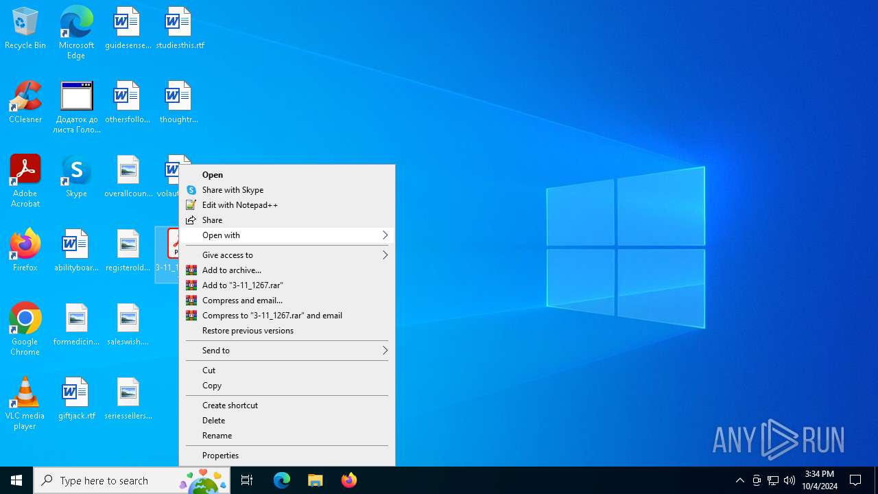Show hidden system tray icons
The height and width of the screenshot is (494, 878).
(739, 480)
